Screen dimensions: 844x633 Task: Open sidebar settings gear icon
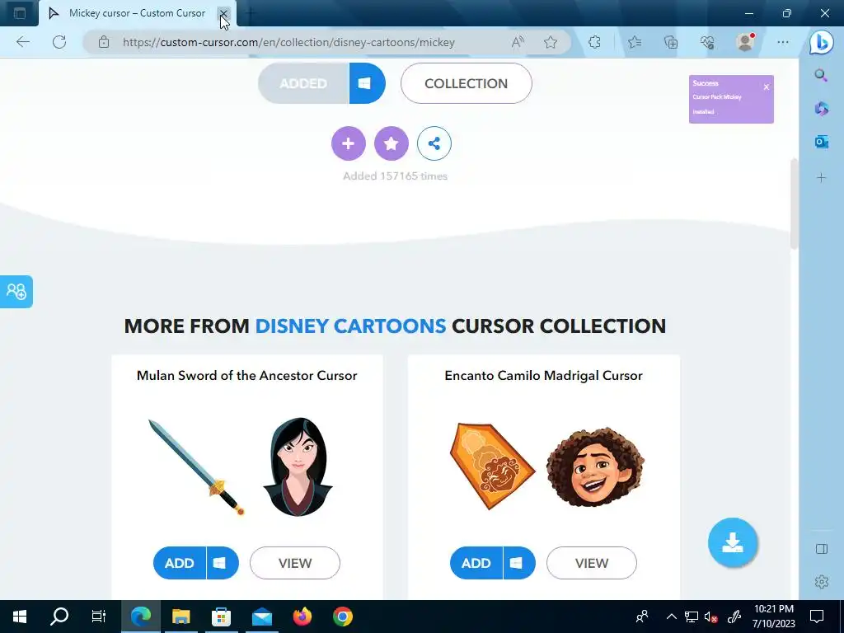coord(822,582)
